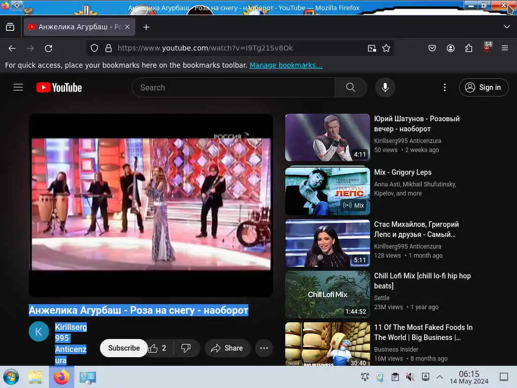Expand the list all tabs chevron
This screenshot has height=388, width=517.
(x=506, y=27)
